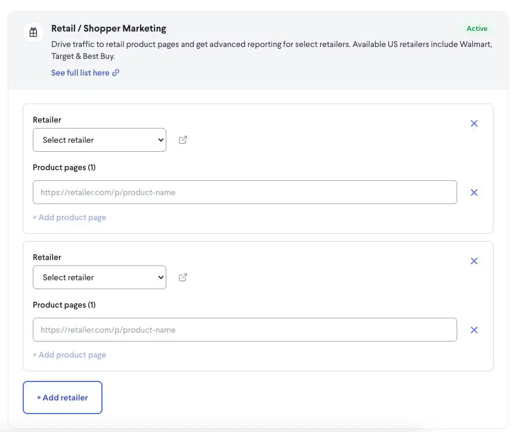Click the first 'Retailer' label
The image size is (521, 432).
pyautogui.click(x=47, y=120)
